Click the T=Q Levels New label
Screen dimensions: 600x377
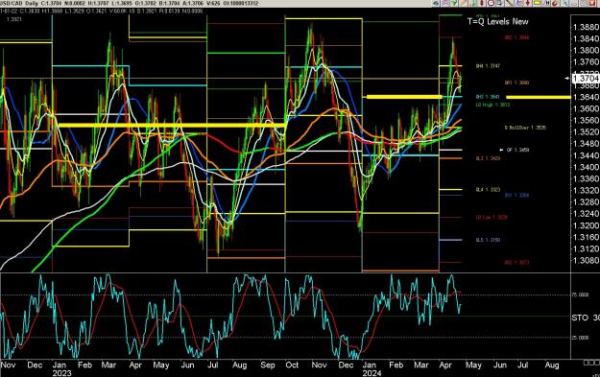(497, 22)
